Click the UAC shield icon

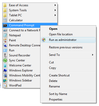pos(44,40)
